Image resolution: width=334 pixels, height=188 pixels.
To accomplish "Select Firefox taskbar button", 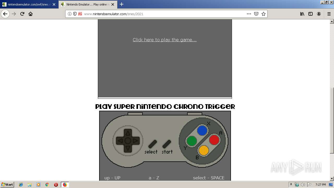I will pos(65,185).
